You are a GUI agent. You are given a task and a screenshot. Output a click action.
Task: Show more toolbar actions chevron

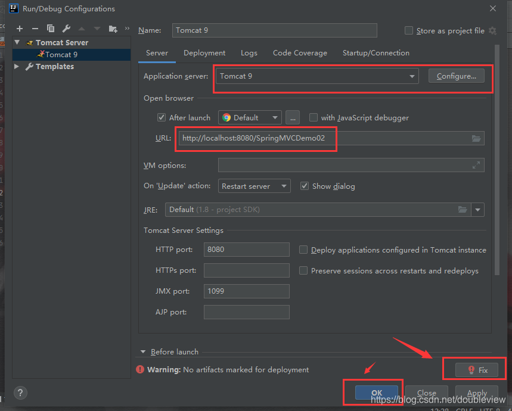pos(127,29)
